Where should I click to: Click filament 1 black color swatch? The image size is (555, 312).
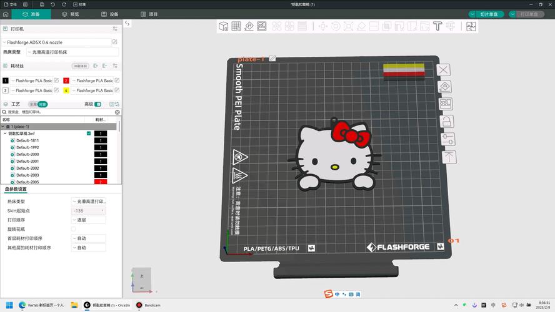point(5,80)
